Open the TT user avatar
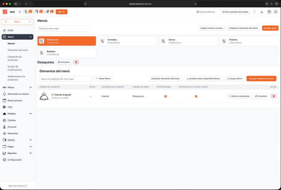The height and width of the screenshot is (190, 281). pyautogui.click(x=269, y=12)
